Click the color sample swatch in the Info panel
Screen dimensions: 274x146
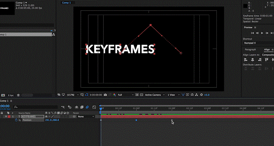[245, 6]
